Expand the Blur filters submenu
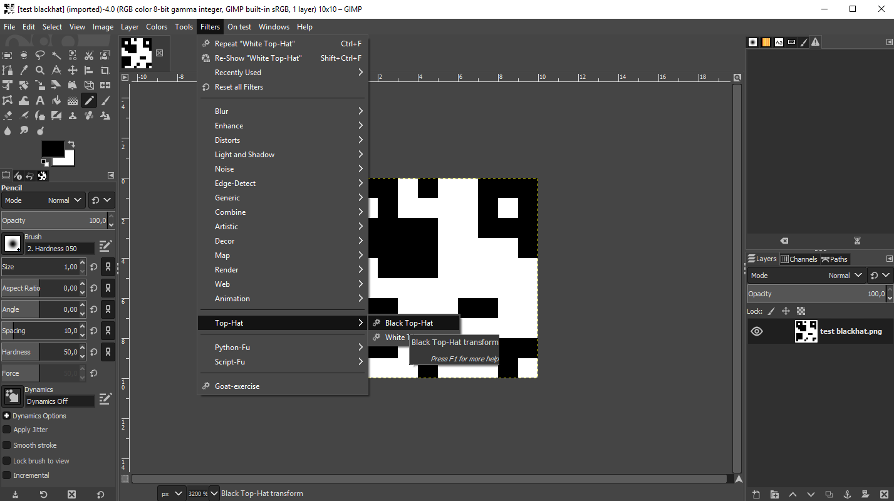This screenshot has width=894, height=501. [283, 111]
